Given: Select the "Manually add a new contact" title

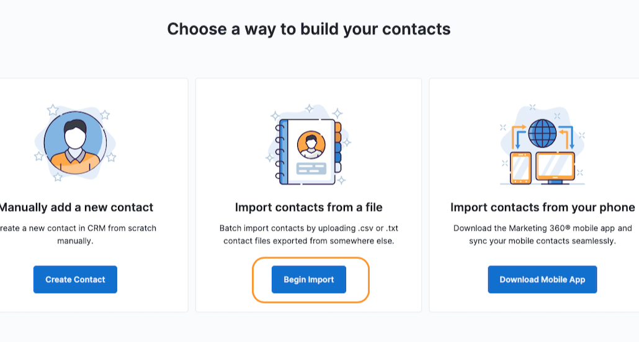Looking at the screenshot, I should click(75, 207).
